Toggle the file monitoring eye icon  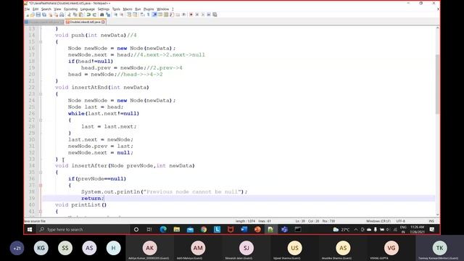184,14
